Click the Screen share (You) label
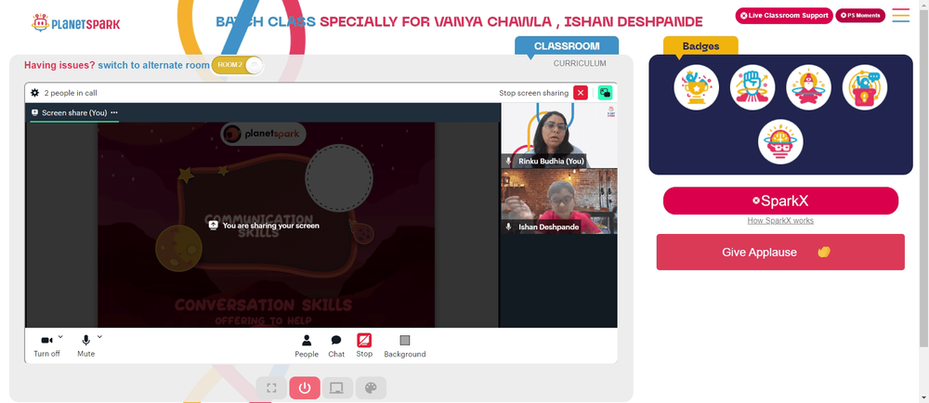The width and height of the screenshot is (929, 403). click(74, 112)
